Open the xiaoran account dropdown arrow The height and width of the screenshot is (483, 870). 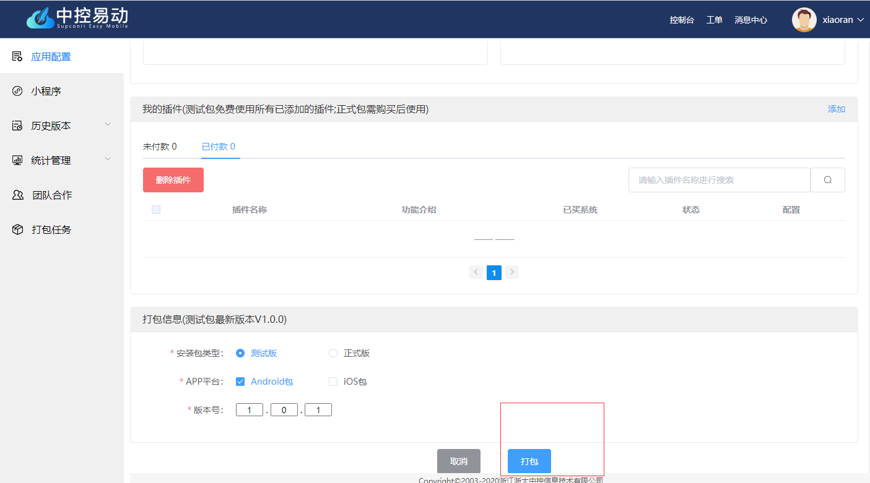[860, 20]
